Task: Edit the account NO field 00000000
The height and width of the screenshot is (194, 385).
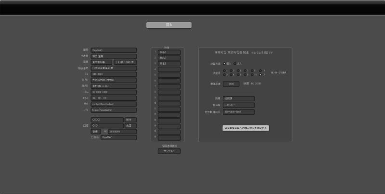Action: coord(122,132)
